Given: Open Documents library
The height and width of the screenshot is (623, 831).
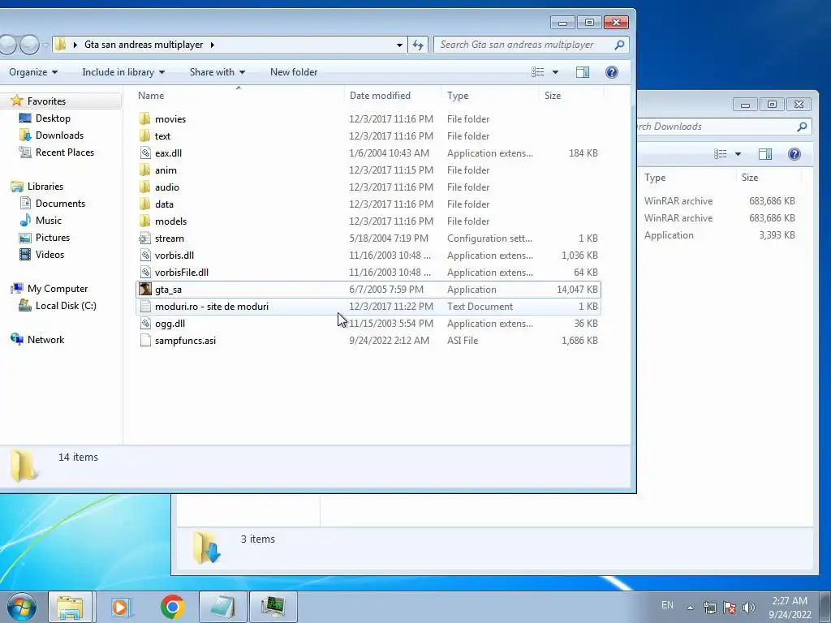Looking at the screenshot, I should pos(60,204).
